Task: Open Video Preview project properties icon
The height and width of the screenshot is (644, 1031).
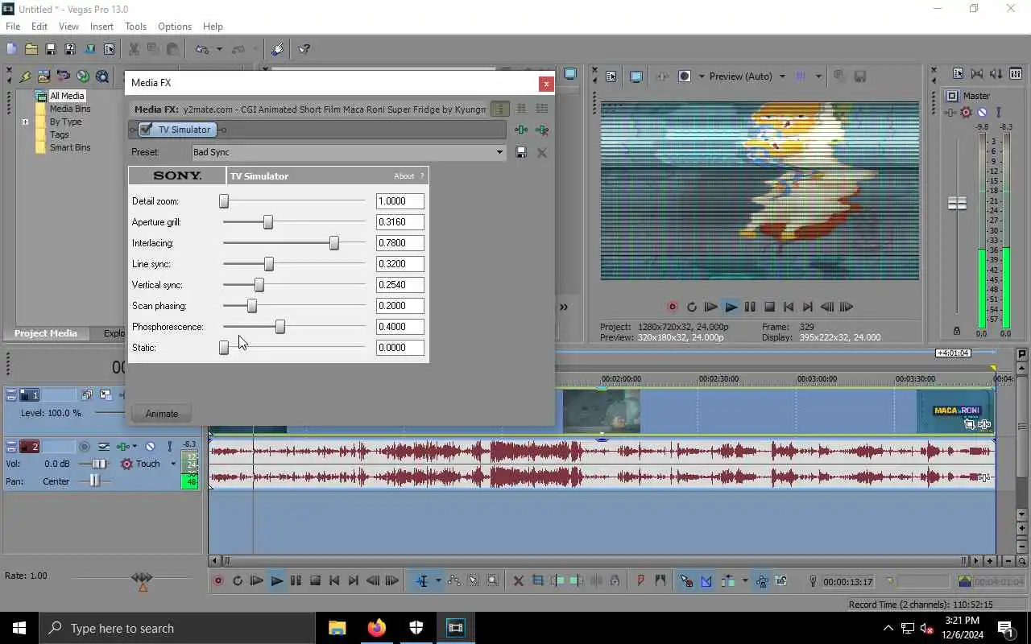Action: 611,76
